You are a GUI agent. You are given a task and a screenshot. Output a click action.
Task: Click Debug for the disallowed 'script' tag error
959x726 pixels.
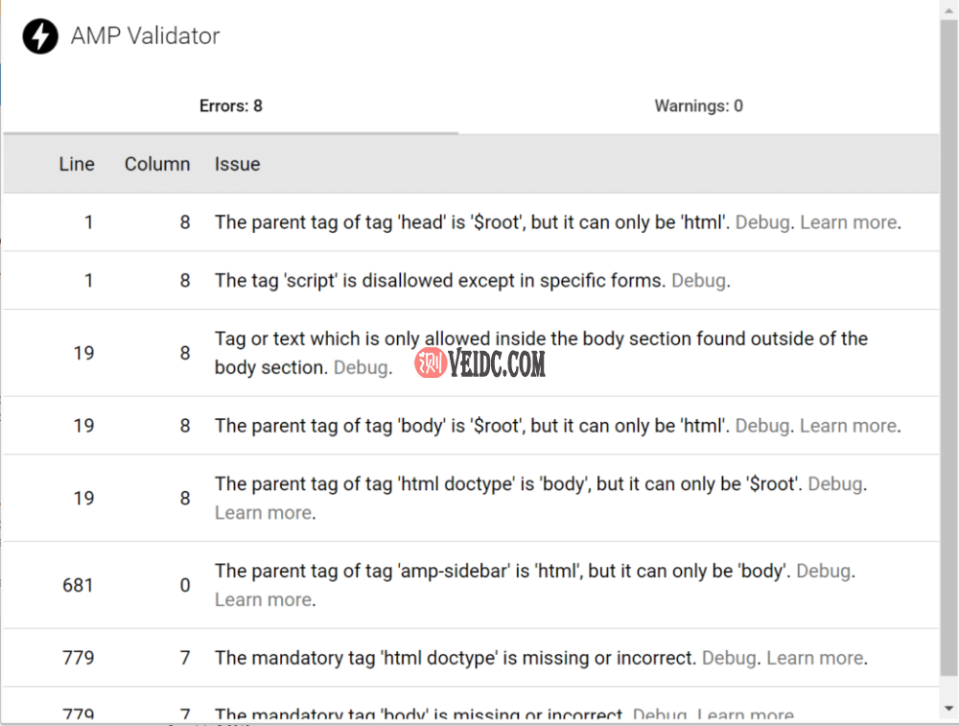click(x=699, y=281)
